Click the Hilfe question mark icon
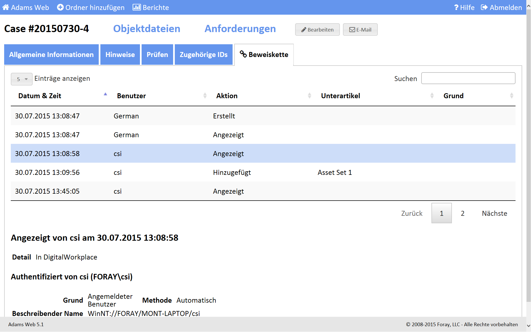This screenshot has width=531, height=332. coord(456,7)
